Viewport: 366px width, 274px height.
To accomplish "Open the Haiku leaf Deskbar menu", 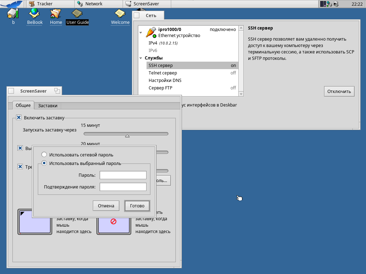I will coord(12,4).
